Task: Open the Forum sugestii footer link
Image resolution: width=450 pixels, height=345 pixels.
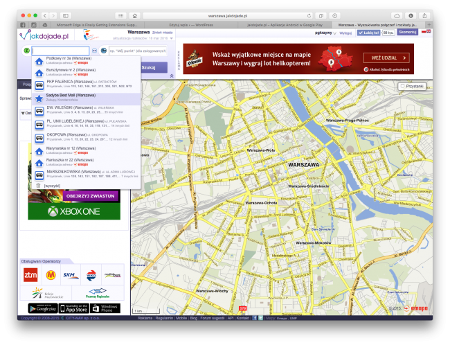Action: pos(213,318)
